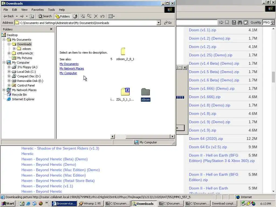Select Compact Disc (D:) in tree
The width and height of the screenshot is (276, 207).
pos(29,76)
